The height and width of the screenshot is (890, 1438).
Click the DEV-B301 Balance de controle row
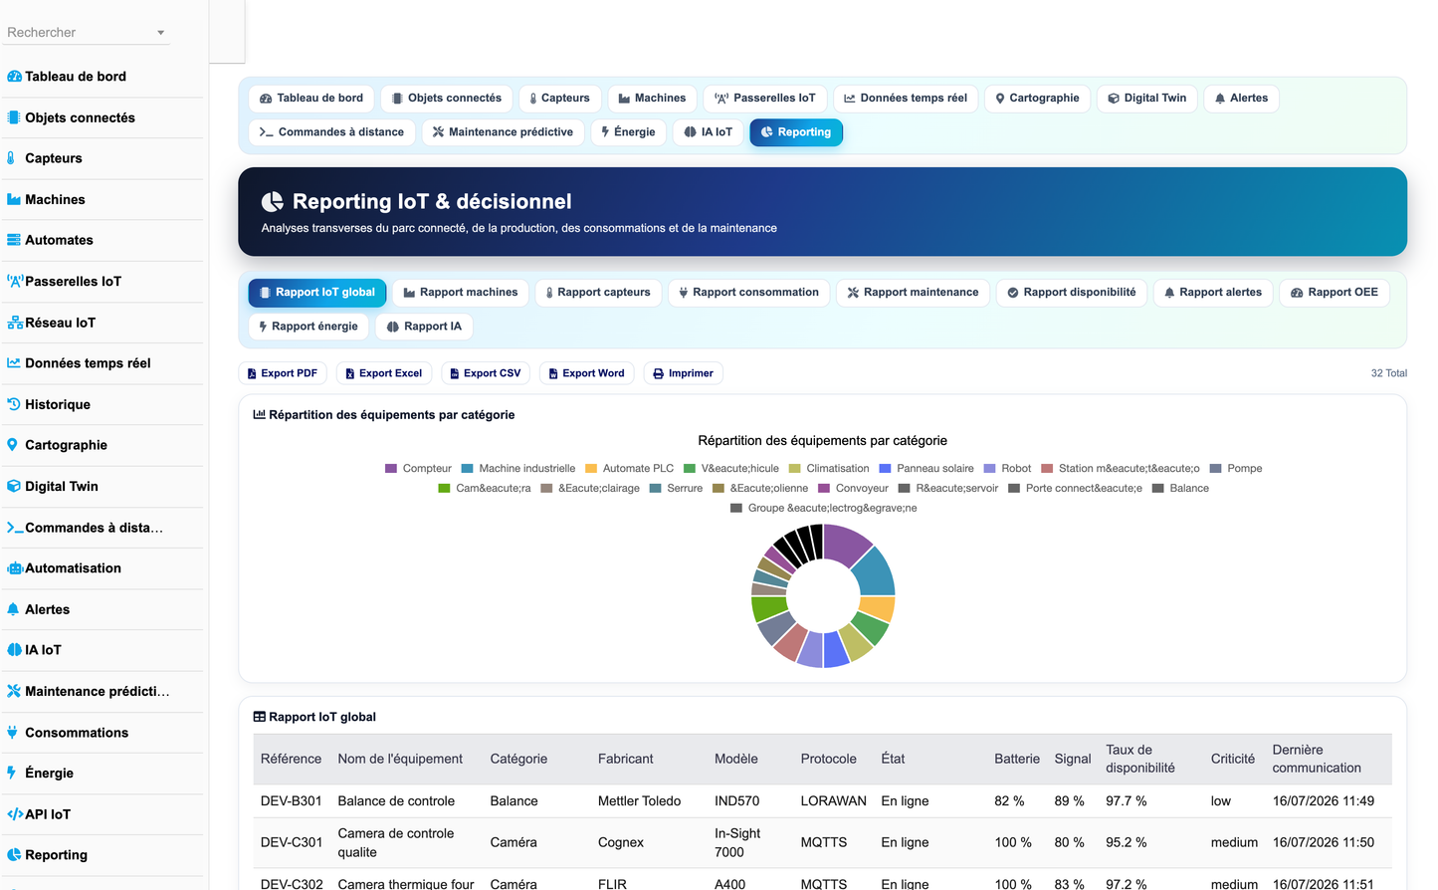coord(822,801)
